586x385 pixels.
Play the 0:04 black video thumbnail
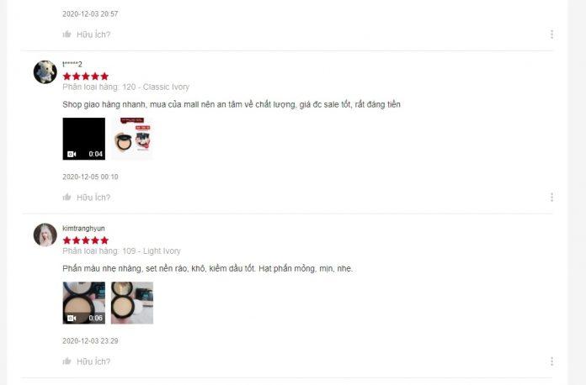[83, 139]
